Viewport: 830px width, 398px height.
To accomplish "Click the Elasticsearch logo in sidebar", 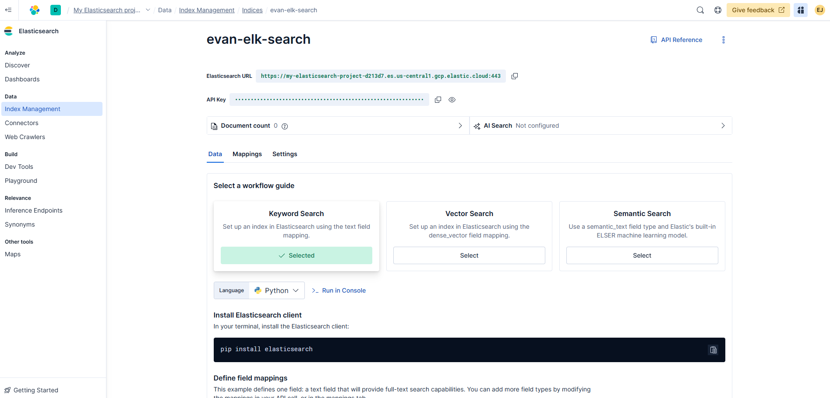I will 8,31.
